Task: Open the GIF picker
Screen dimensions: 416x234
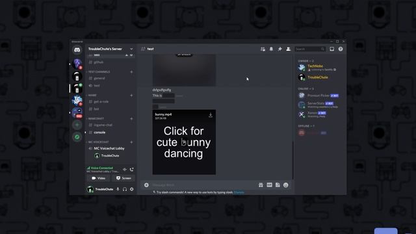Action: click(269, 185)
